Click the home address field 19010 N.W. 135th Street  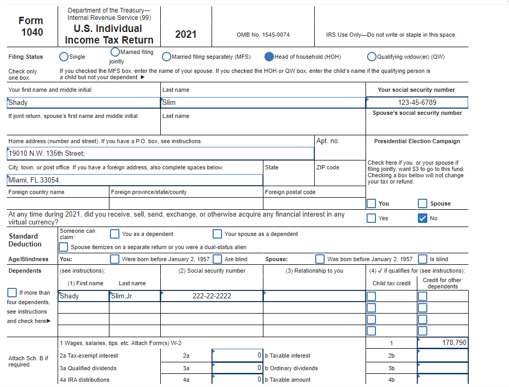160,153
